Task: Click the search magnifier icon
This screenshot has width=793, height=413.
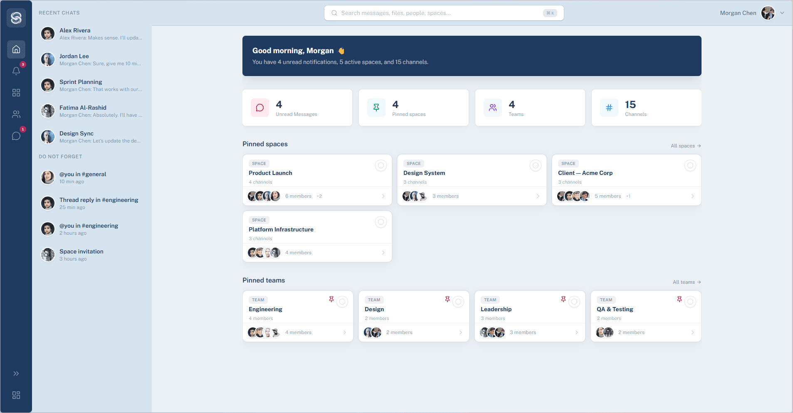Action: coord(334,13)
